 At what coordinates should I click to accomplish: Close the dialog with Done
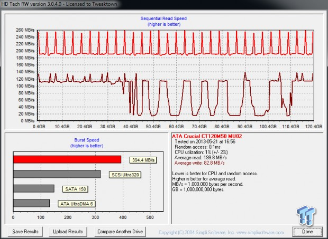(x=307, y=232)
